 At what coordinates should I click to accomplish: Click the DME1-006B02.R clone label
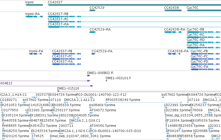pos(100,73)
